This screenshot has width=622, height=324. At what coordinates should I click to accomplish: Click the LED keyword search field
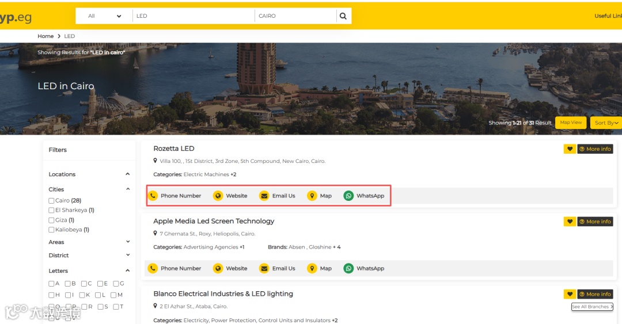(194, 16)
